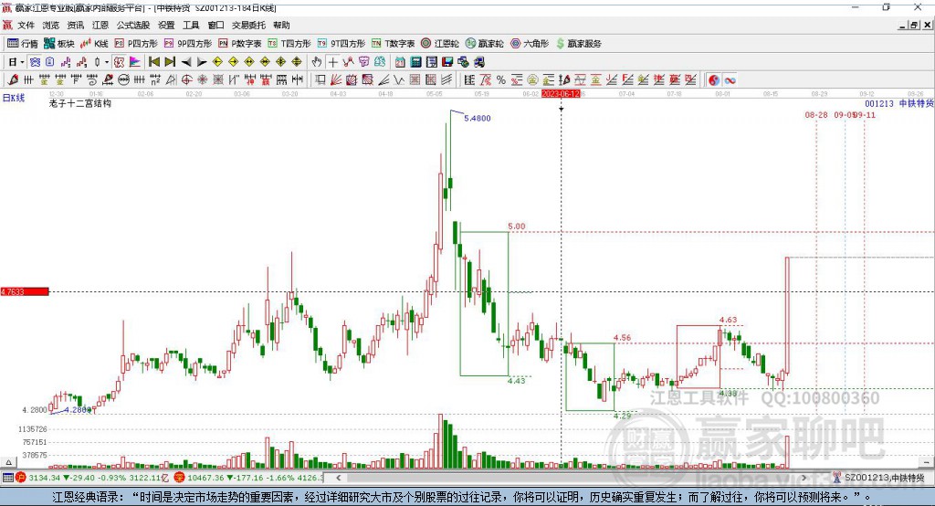
Task: Select the spiral drawing tool
Action: pos(92,80)
